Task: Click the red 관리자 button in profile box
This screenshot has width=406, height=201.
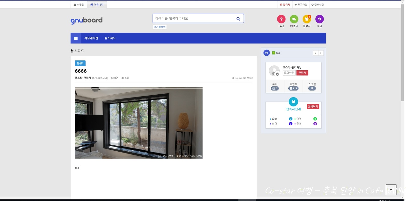Action: point(302,73)
